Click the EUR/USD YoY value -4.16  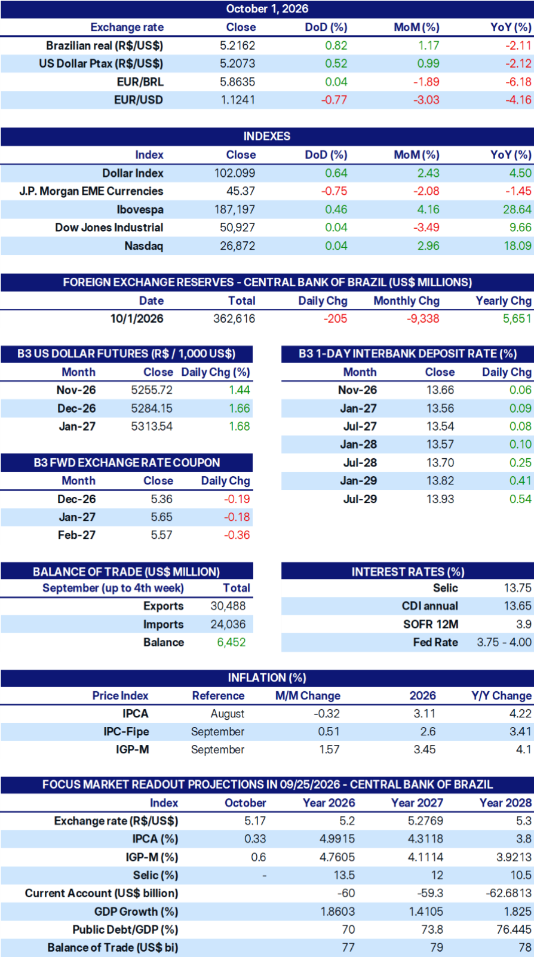tap(518, 100)
